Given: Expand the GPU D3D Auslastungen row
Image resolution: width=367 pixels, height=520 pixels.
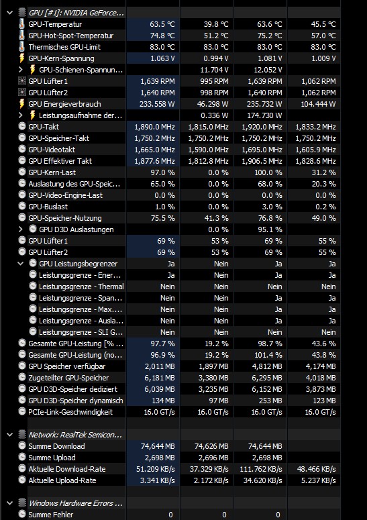Looking at the screenshot, I should (x=21, y=229).
